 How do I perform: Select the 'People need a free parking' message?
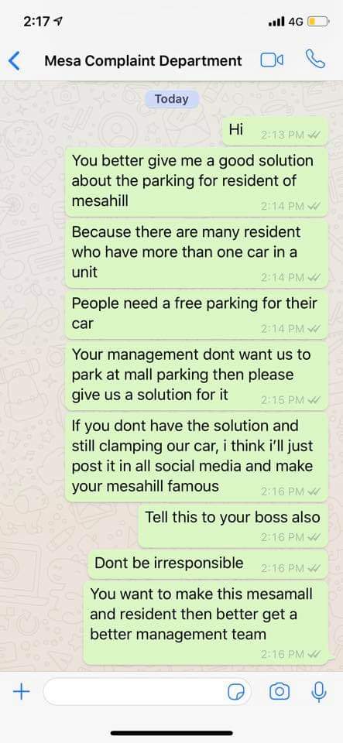(197, 316)
